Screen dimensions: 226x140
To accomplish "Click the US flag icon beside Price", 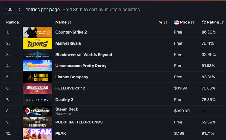I will pyautogui.click(x=177, y=22).
